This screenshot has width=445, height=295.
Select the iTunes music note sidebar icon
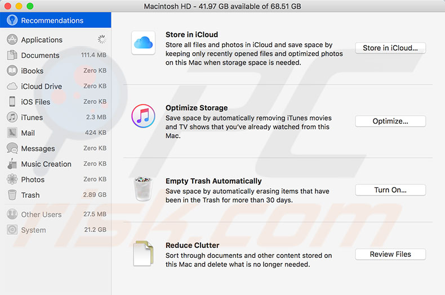(12, 117)
